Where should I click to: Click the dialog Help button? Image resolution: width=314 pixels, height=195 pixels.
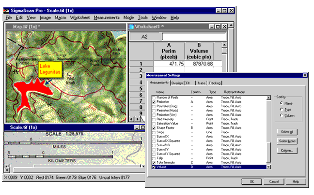(x=296, y=181)
